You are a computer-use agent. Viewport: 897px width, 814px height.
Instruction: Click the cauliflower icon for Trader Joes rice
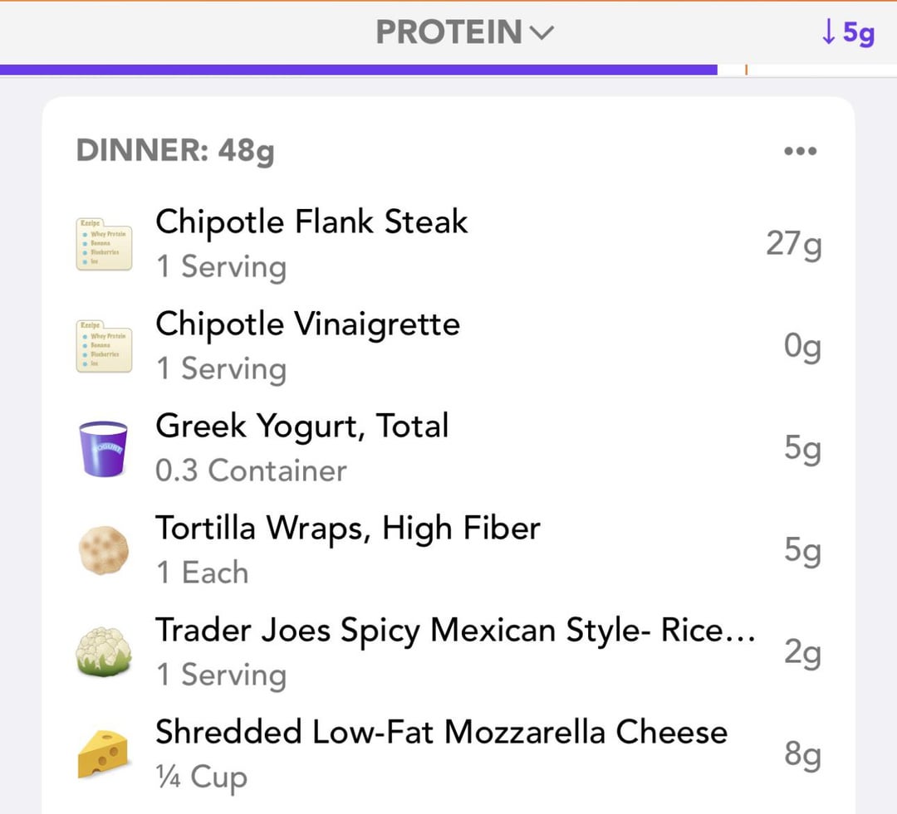click(x=104, y=652)
